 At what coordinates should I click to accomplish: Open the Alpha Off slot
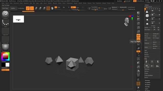pos(5,31)
